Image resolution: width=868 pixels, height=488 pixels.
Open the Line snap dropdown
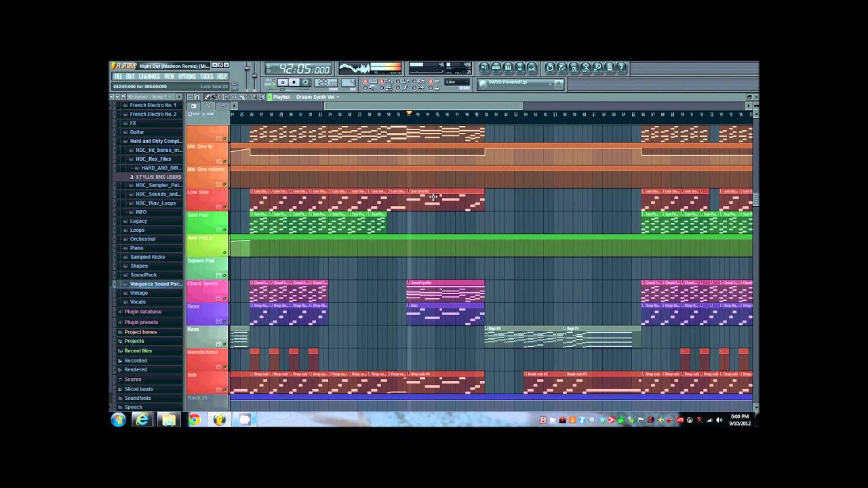(458, 82)
